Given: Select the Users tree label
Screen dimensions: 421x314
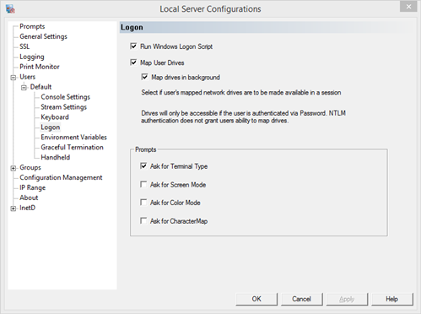Looking at the screenshot, I should point(27,77).
